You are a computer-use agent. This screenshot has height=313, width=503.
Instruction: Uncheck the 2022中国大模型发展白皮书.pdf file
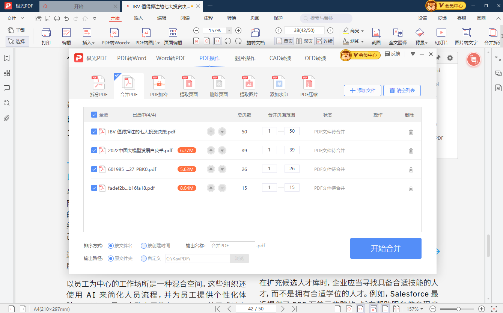[94, 150]
